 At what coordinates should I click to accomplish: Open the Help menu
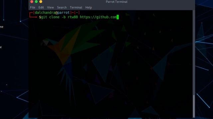coord(89,7)
